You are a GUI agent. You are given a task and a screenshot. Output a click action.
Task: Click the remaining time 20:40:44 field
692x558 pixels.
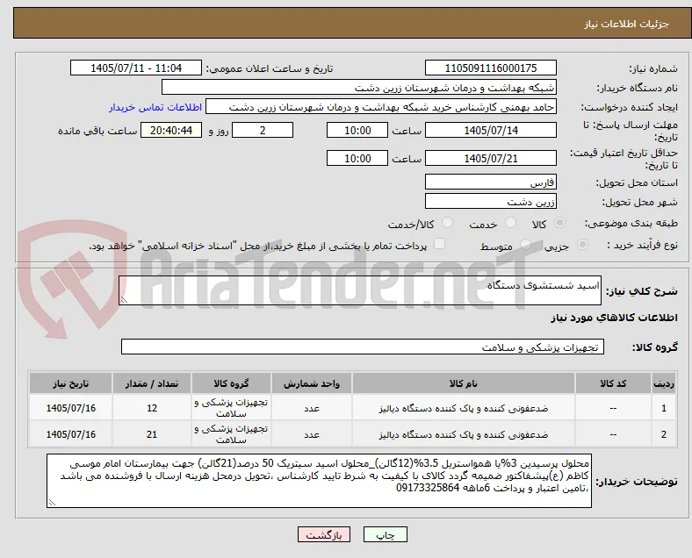point(171,130)
